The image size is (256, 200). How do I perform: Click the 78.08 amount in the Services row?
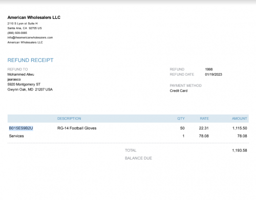coord(242,136)
